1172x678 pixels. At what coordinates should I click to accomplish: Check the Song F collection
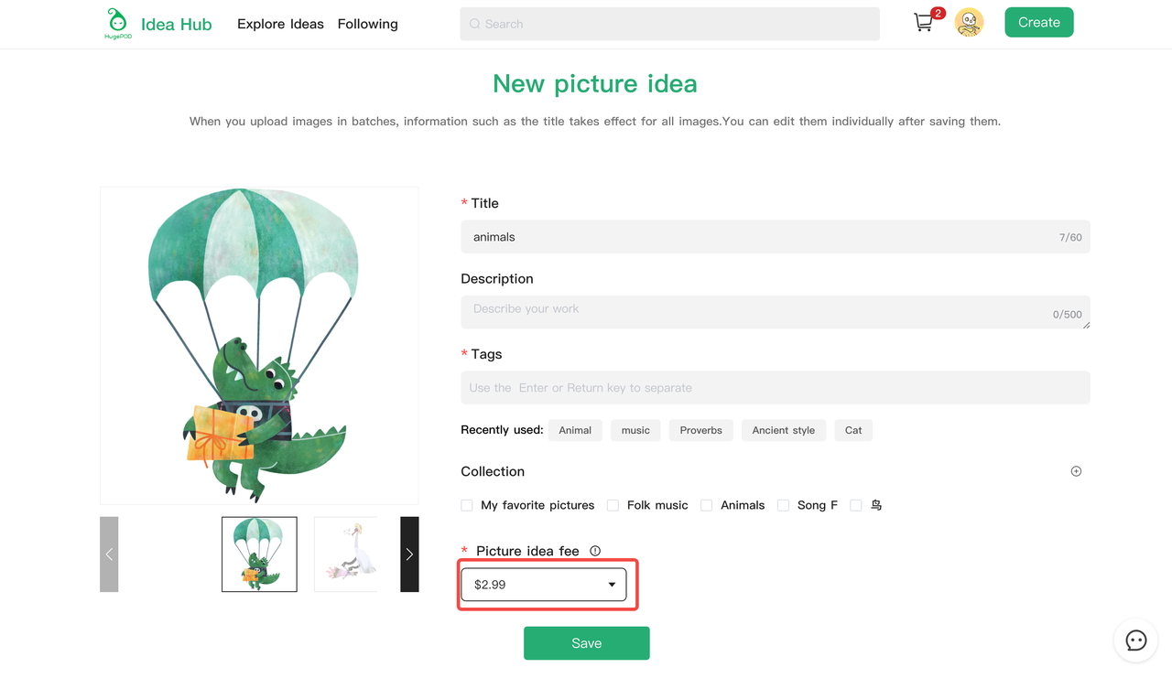(x=784, y=505)
